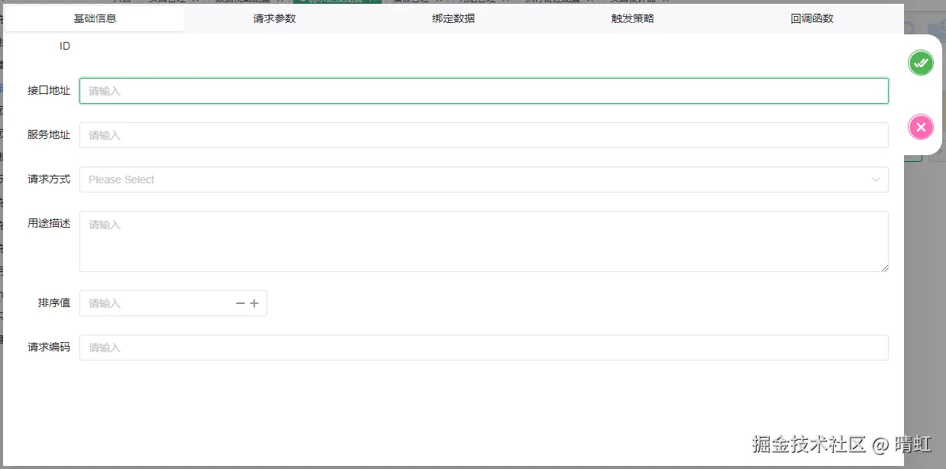Click the 用途描述 text area
The image size is (946, 469).
click(x=484, y=241)
